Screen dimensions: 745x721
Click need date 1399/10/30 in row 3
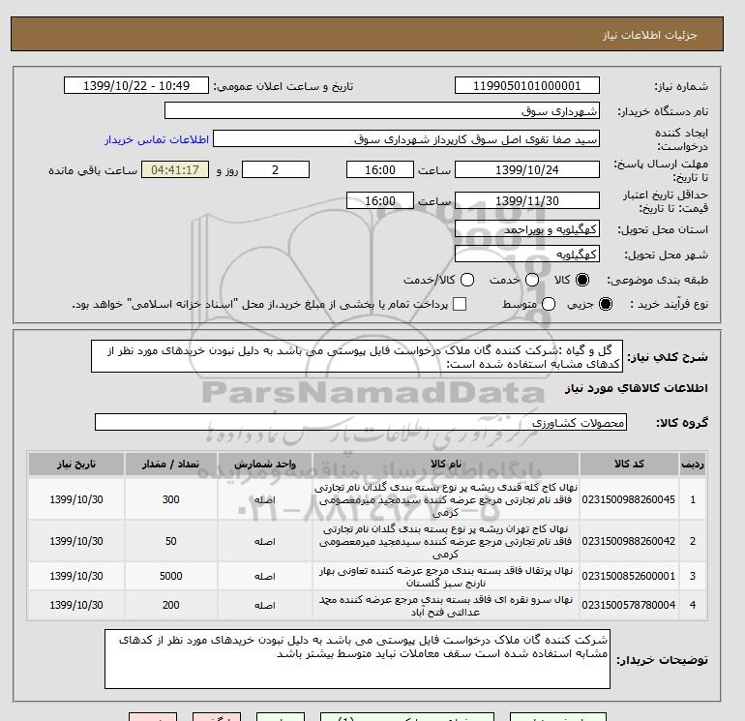click(x=76, y=576)
